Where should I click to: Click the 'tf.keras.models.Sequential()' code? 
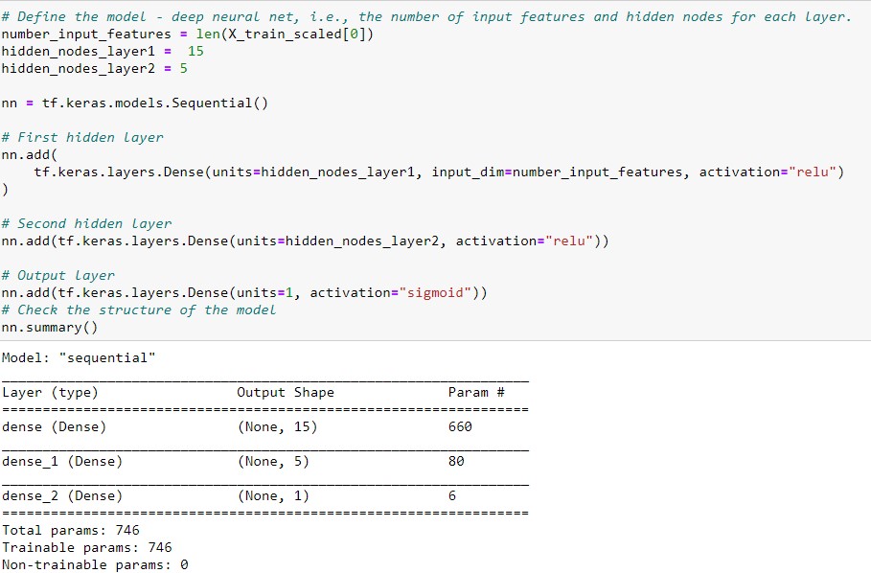155,103
